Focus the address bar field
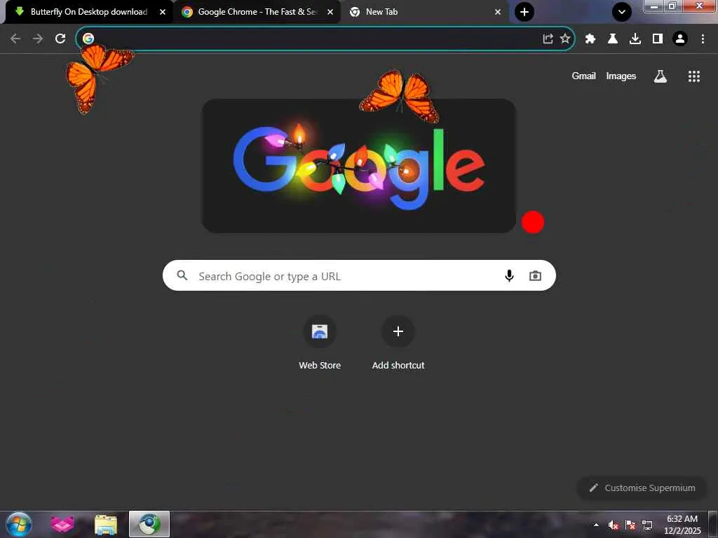 click(x=325, y=39)
